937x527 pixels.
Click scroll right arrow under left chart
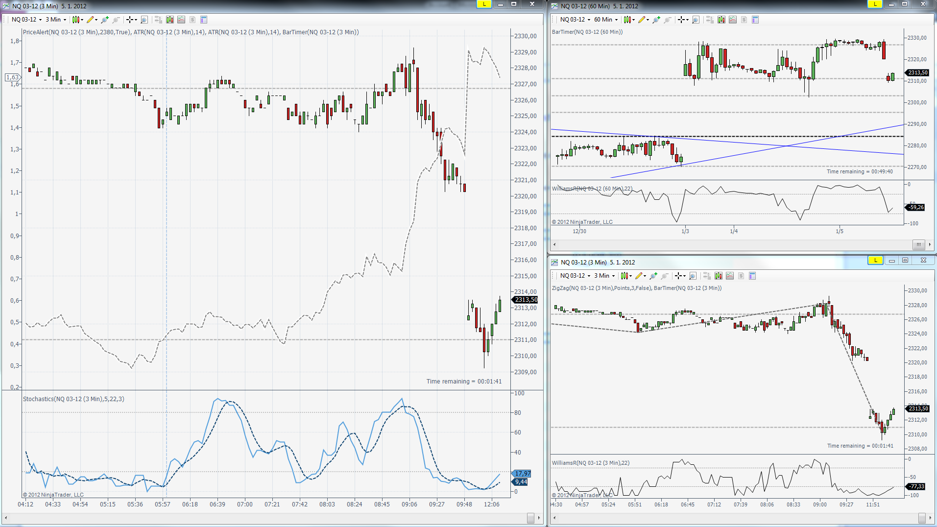point(539,518)
